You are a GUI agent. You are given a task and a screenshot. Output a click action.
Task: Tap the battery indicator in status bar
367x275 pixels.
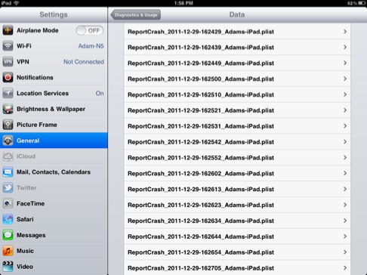coord(362,3)
